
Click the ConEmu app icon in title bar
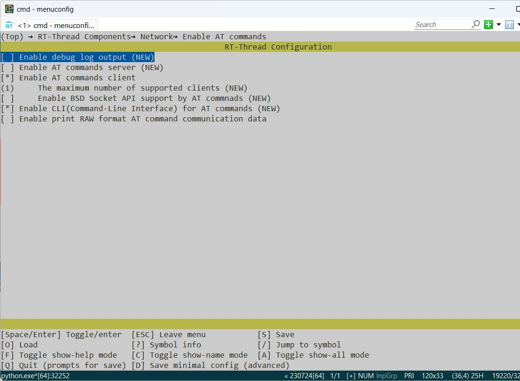tap(9, 9)
